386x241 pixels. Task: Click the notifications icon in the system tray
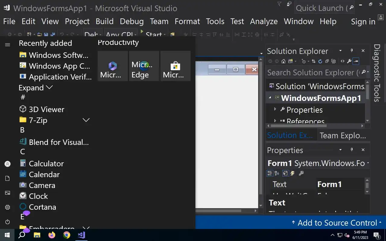(x=376, y=235)
